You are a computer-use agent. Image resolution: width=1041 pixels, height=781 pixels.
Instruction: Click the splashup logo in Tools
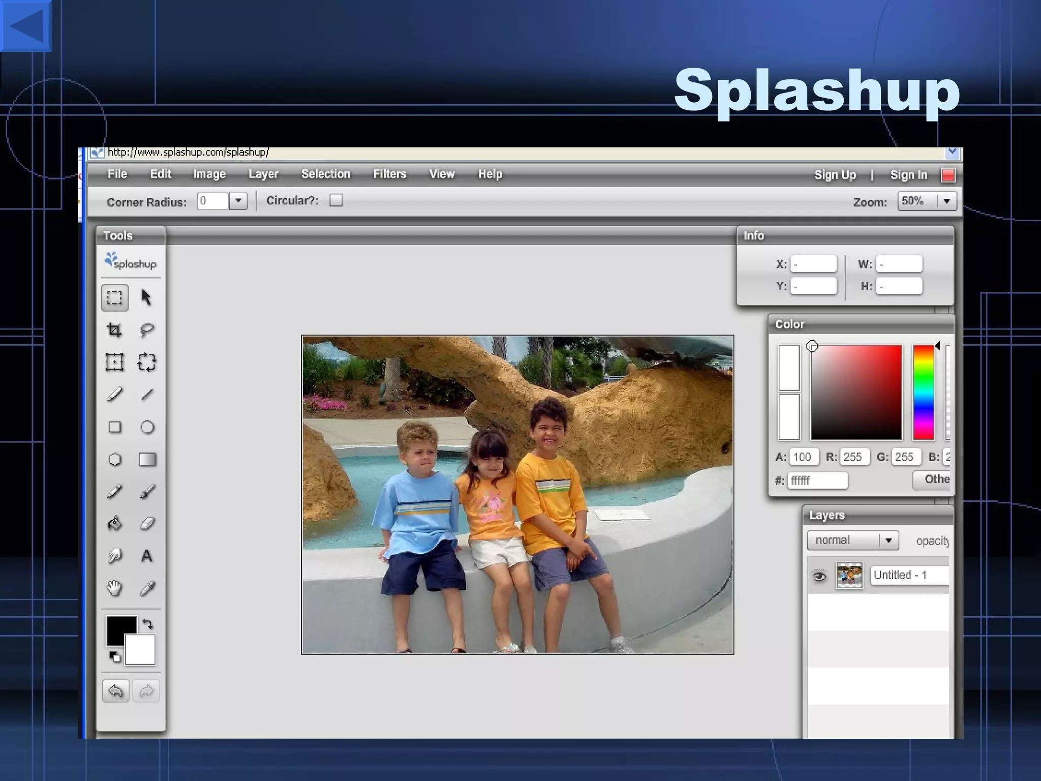pyautogui.click(x=131, y=261)
